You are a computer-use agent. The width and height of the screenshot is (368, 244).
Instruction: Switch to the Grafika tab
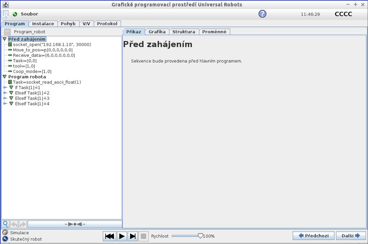tap(157, 32)
